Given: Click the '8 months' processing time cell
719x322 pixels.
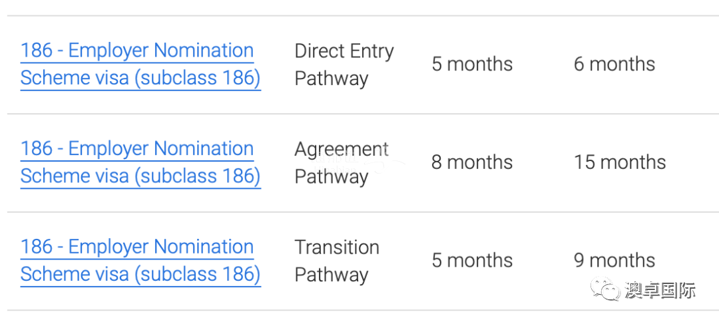Looking at the screenshot, I should coord(472,162).
